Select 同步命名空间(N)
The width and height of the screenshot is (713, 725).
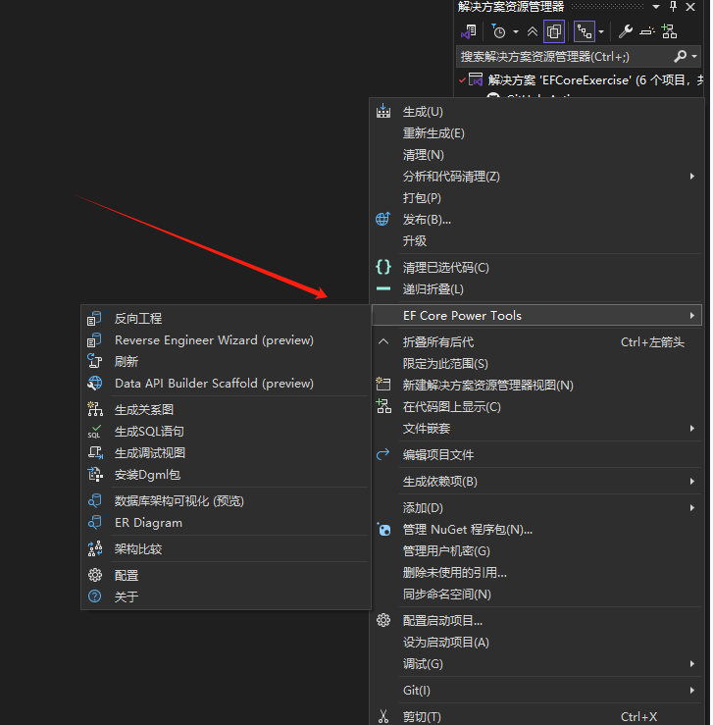tap(536, 595)
